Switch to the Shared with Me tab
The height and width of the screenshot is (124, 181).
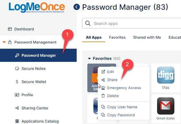click(x=147, y=38)
